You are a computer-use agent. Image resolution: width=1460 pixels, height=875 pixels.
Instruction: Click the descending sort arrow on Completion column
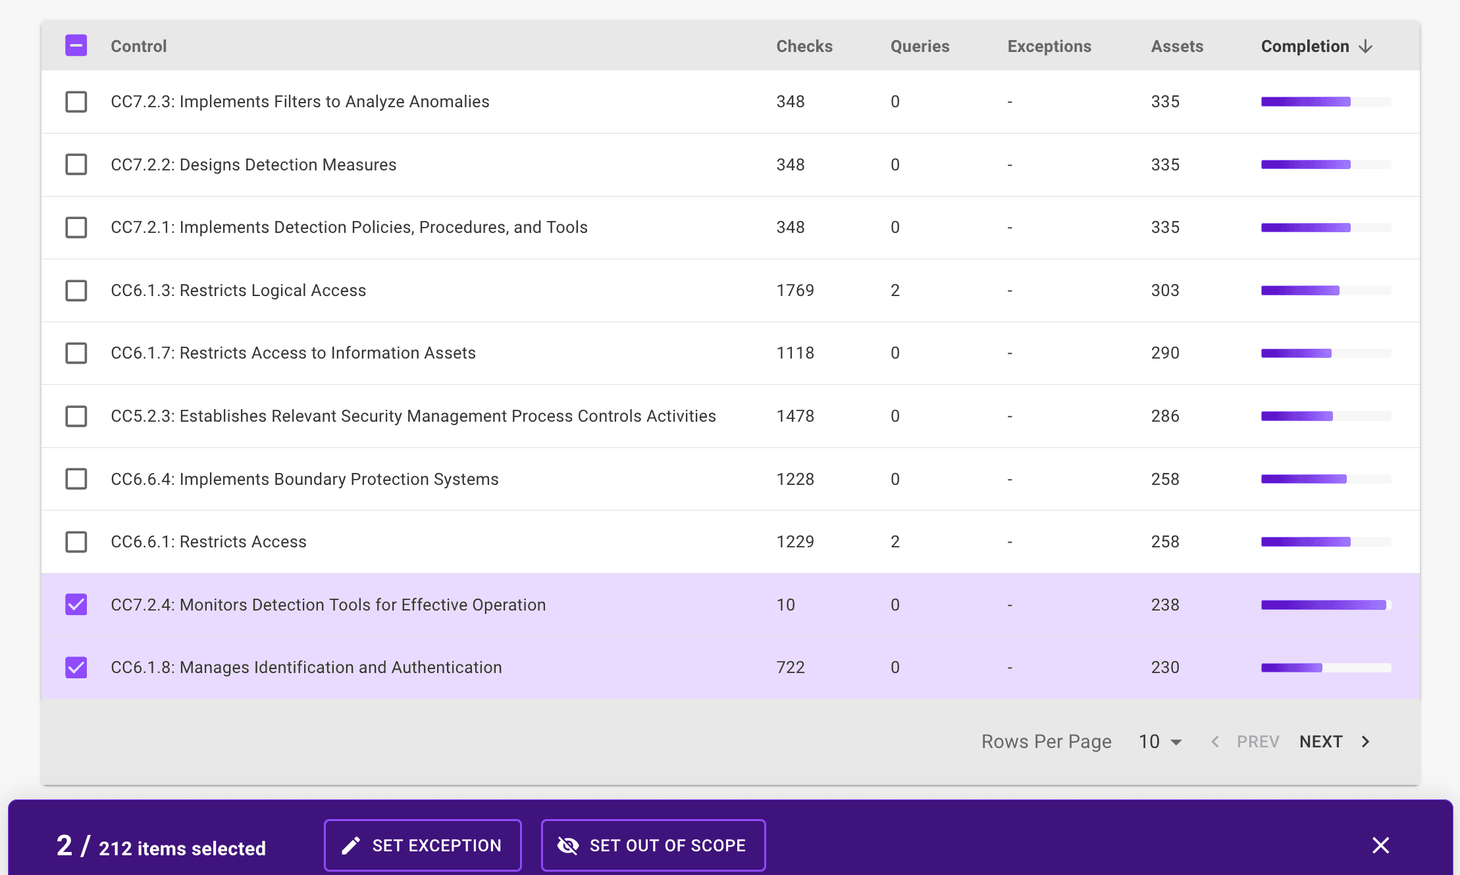1365,46
